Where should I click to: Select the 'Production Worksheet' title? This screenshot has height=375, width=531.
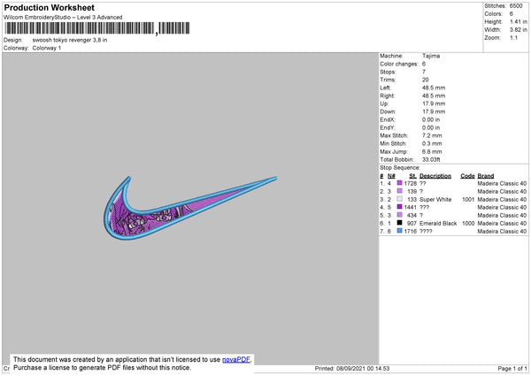coord(49,7)
